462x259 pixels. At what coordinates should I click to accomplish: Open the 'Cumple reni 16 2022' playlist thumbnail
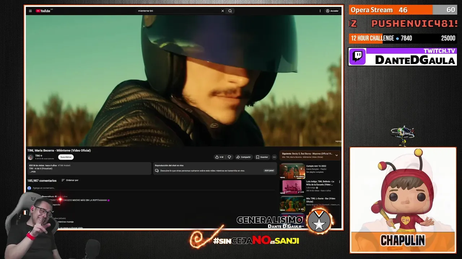click(292, 171)
